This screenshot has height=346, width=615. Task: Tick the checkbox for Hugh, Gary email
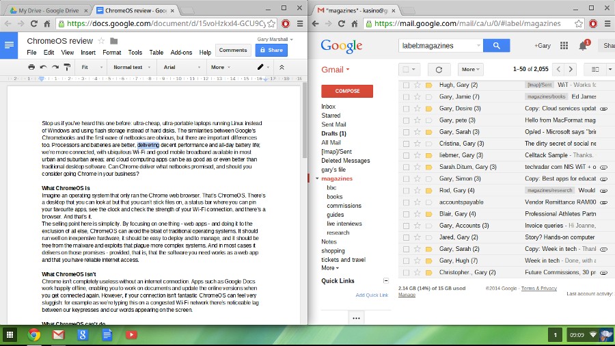406,85
